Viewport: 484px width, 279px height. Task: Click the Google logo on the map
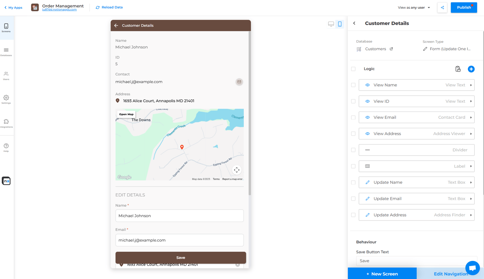click(x=124, y=177)
